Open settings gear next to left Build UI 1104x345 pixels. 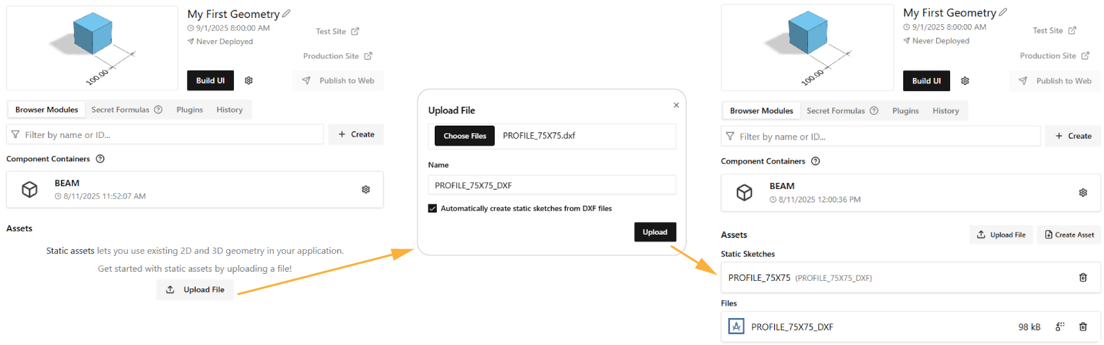(x=248, y=81)
